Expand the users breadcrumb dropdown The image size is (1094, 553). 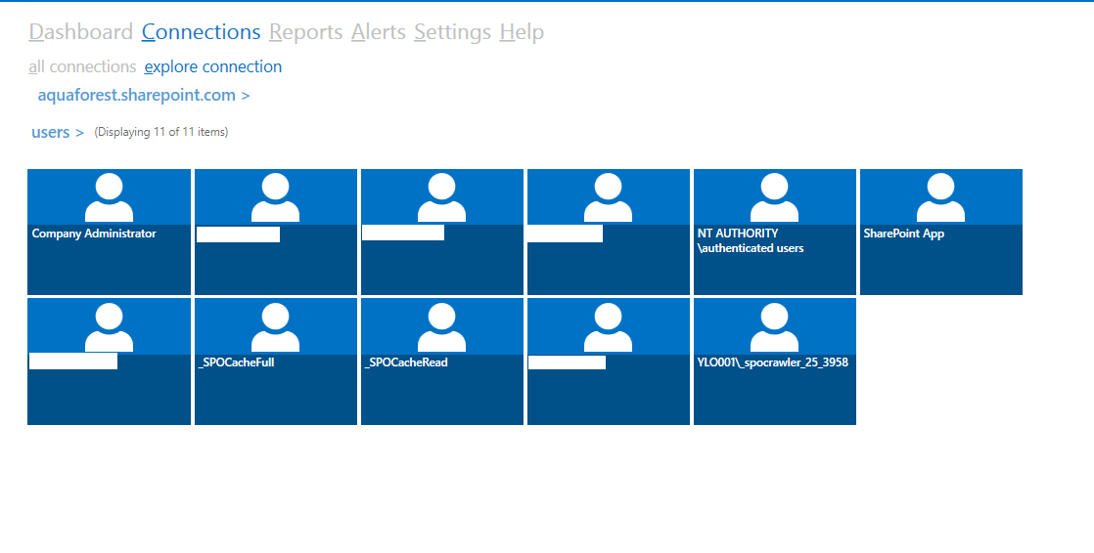[x=58, y=132]
